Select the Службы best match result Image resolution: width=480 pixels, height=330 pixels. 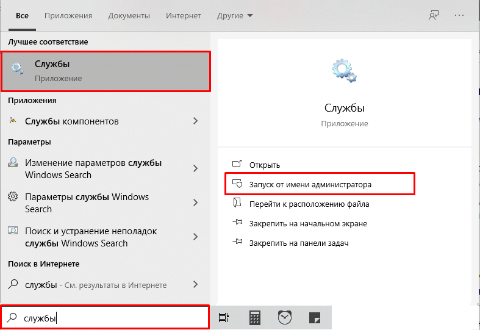click(x=106, y=71)
